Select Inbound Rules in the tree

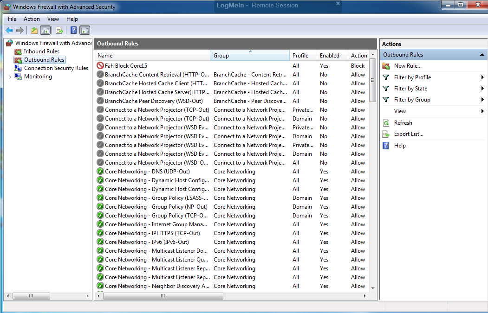[x=42, y=51]
